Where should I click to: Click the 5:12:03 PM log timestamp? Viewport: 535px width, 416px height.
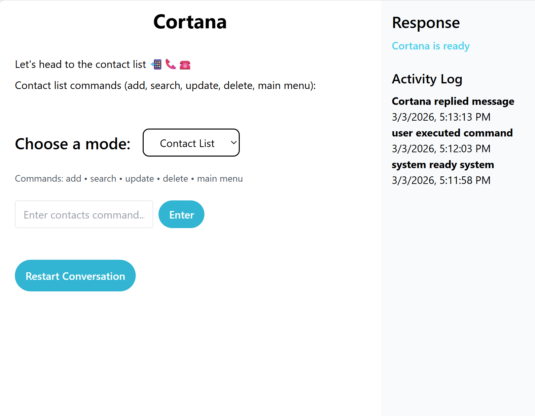(441, 149)
